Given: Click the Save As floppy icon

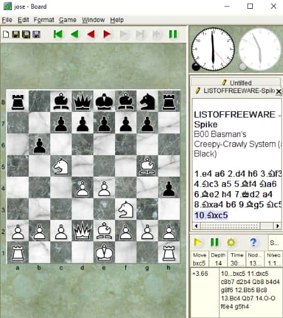Looking at the screenshot, I should tap(26, 35).
